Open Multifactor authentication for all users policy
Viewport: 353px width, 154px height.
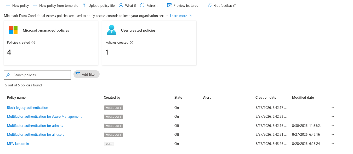pos(36,134)
